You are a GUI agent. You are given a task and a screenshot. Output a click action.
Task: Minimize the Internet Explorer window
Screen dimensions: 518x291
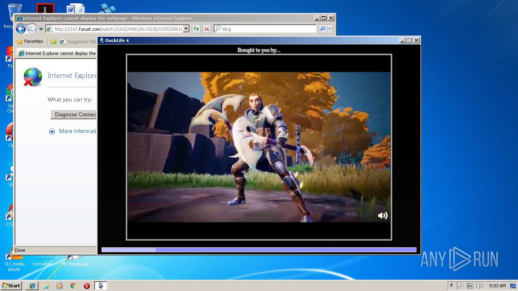pyautogui.click(x=317, y=18)
